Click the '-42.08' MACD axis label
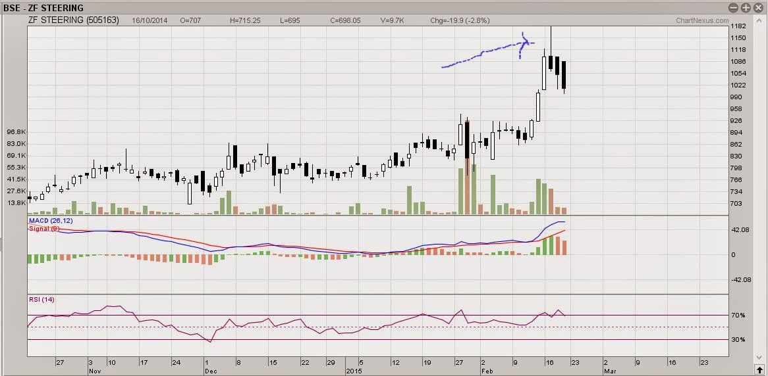This screenshot has width=768, height=376. click(740, 279)
